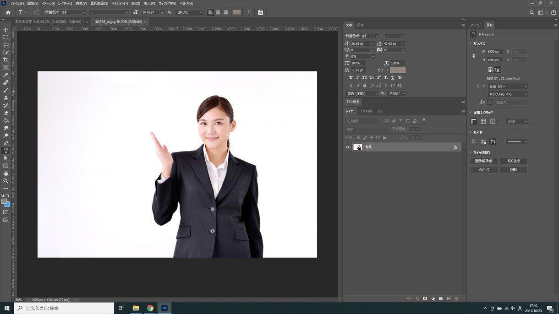Click the new group folder icon
This screenshot has height=314, width=559.
(x=441, y=298)
